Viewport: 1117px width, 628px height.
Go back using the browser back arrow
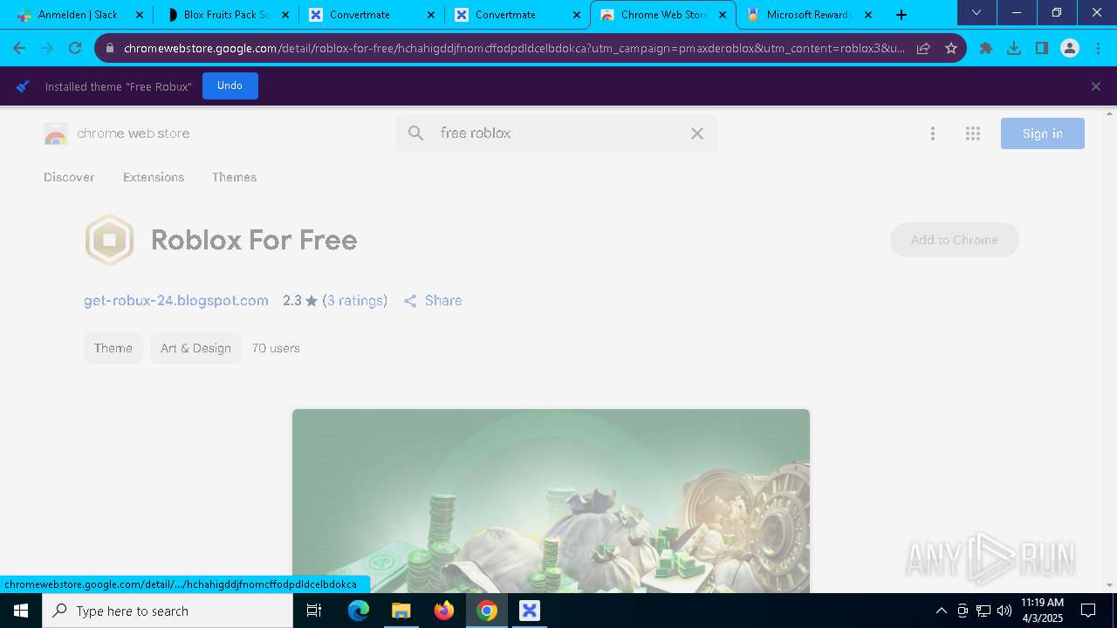[x=19, y=48]
